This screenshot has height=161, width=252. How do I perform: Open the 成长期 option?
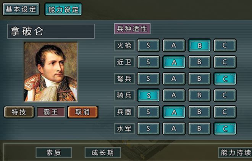click(103, 153)
